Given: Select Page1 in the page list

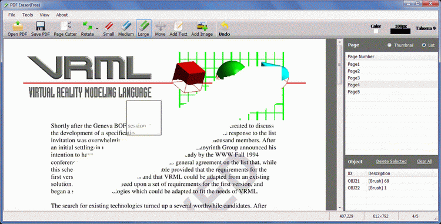Looking at the screenshot, I should (x=391, y=64).
